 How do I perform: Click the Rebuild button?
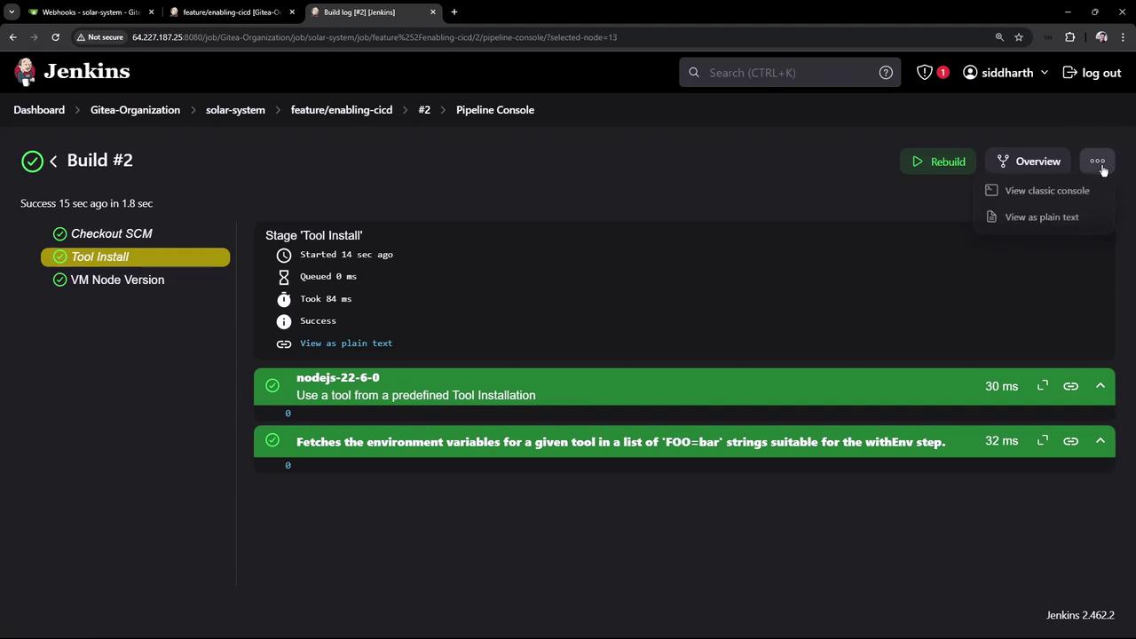[938, 162]
